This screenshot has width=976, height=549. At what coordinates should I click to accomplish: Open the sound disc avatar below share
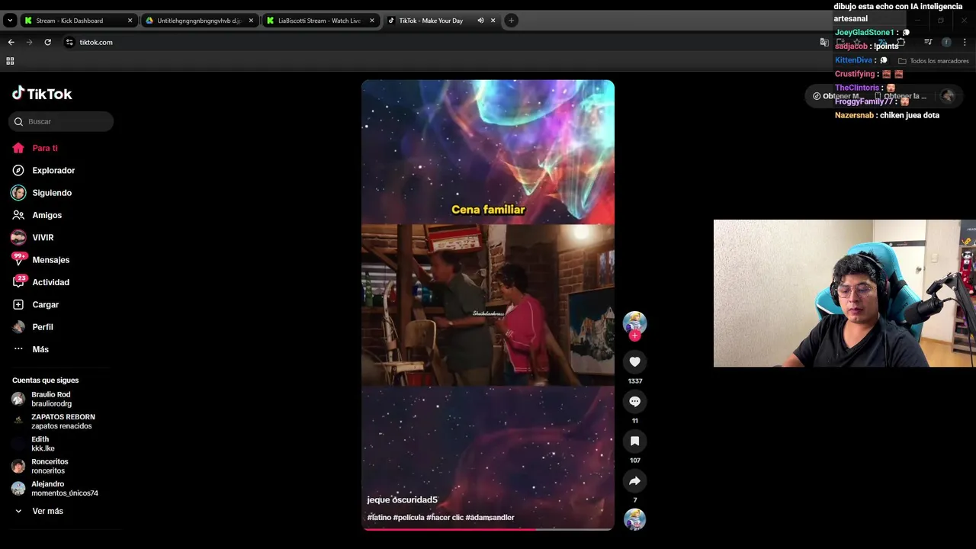634,519
